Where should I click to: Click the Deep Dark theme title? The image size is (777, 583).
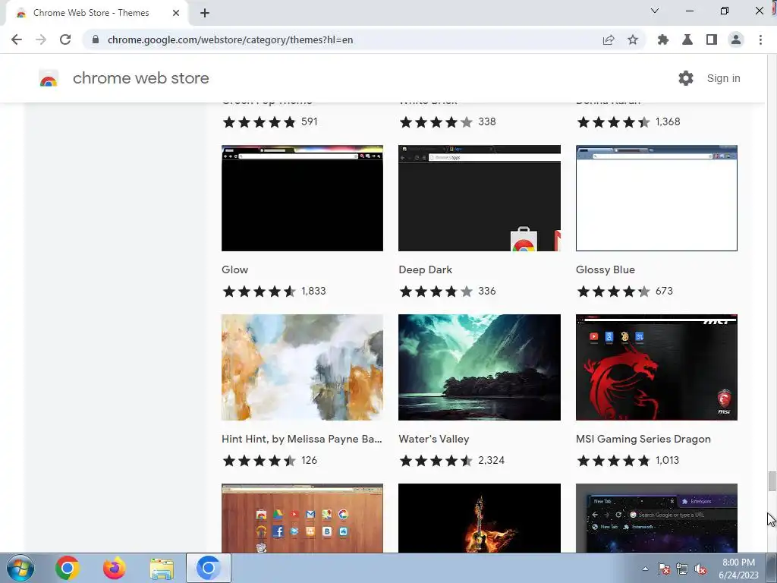tap(425, 269)
